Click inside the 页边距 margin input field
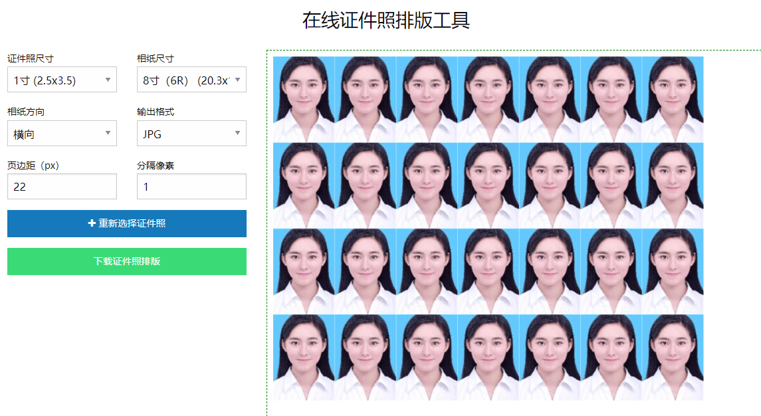This screenshot has width=761, height=416. pos(62,186)
